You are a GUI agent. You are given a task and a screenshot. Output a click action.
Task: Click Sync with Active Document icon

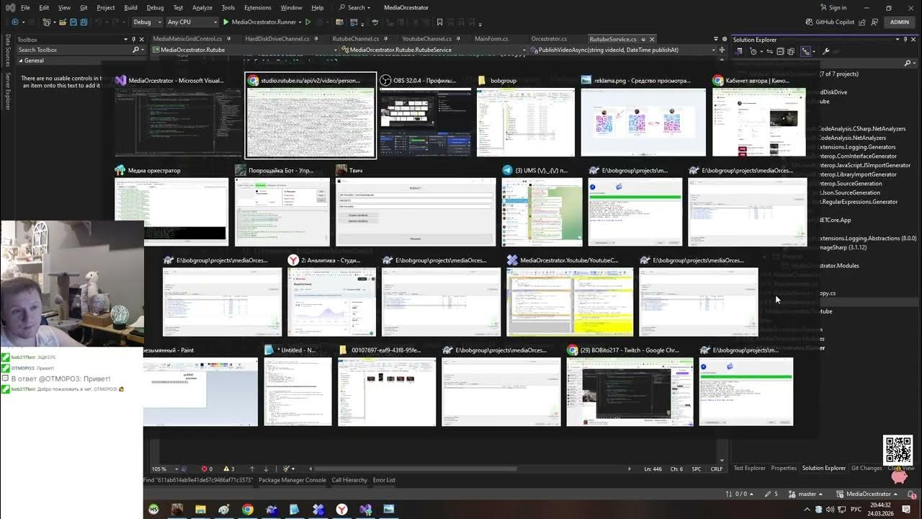click(770, 51)
